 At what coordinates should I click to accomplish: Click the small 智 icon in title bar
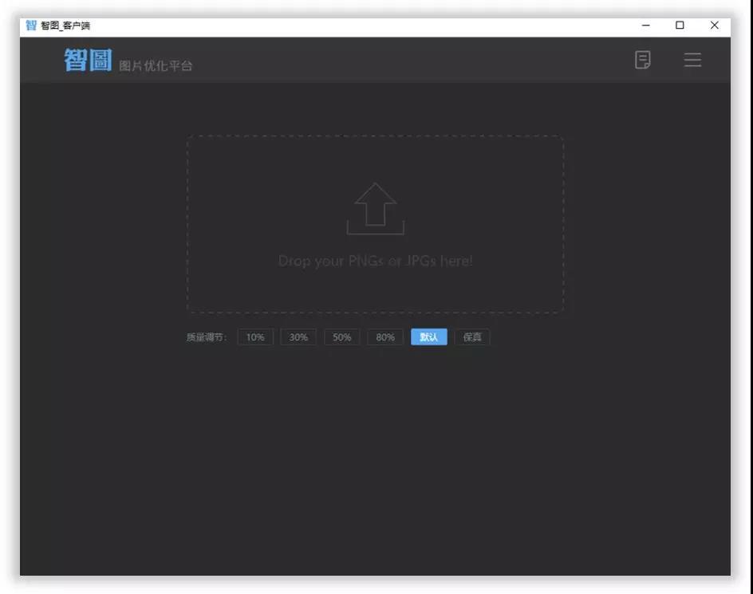31,26
